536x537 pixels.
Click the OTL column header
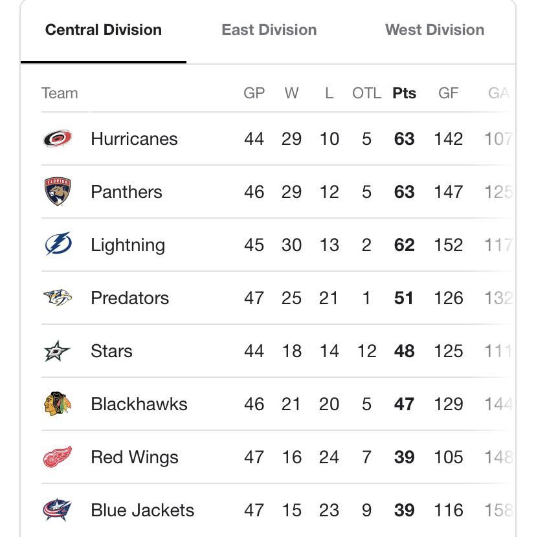[x=366, y=93]
